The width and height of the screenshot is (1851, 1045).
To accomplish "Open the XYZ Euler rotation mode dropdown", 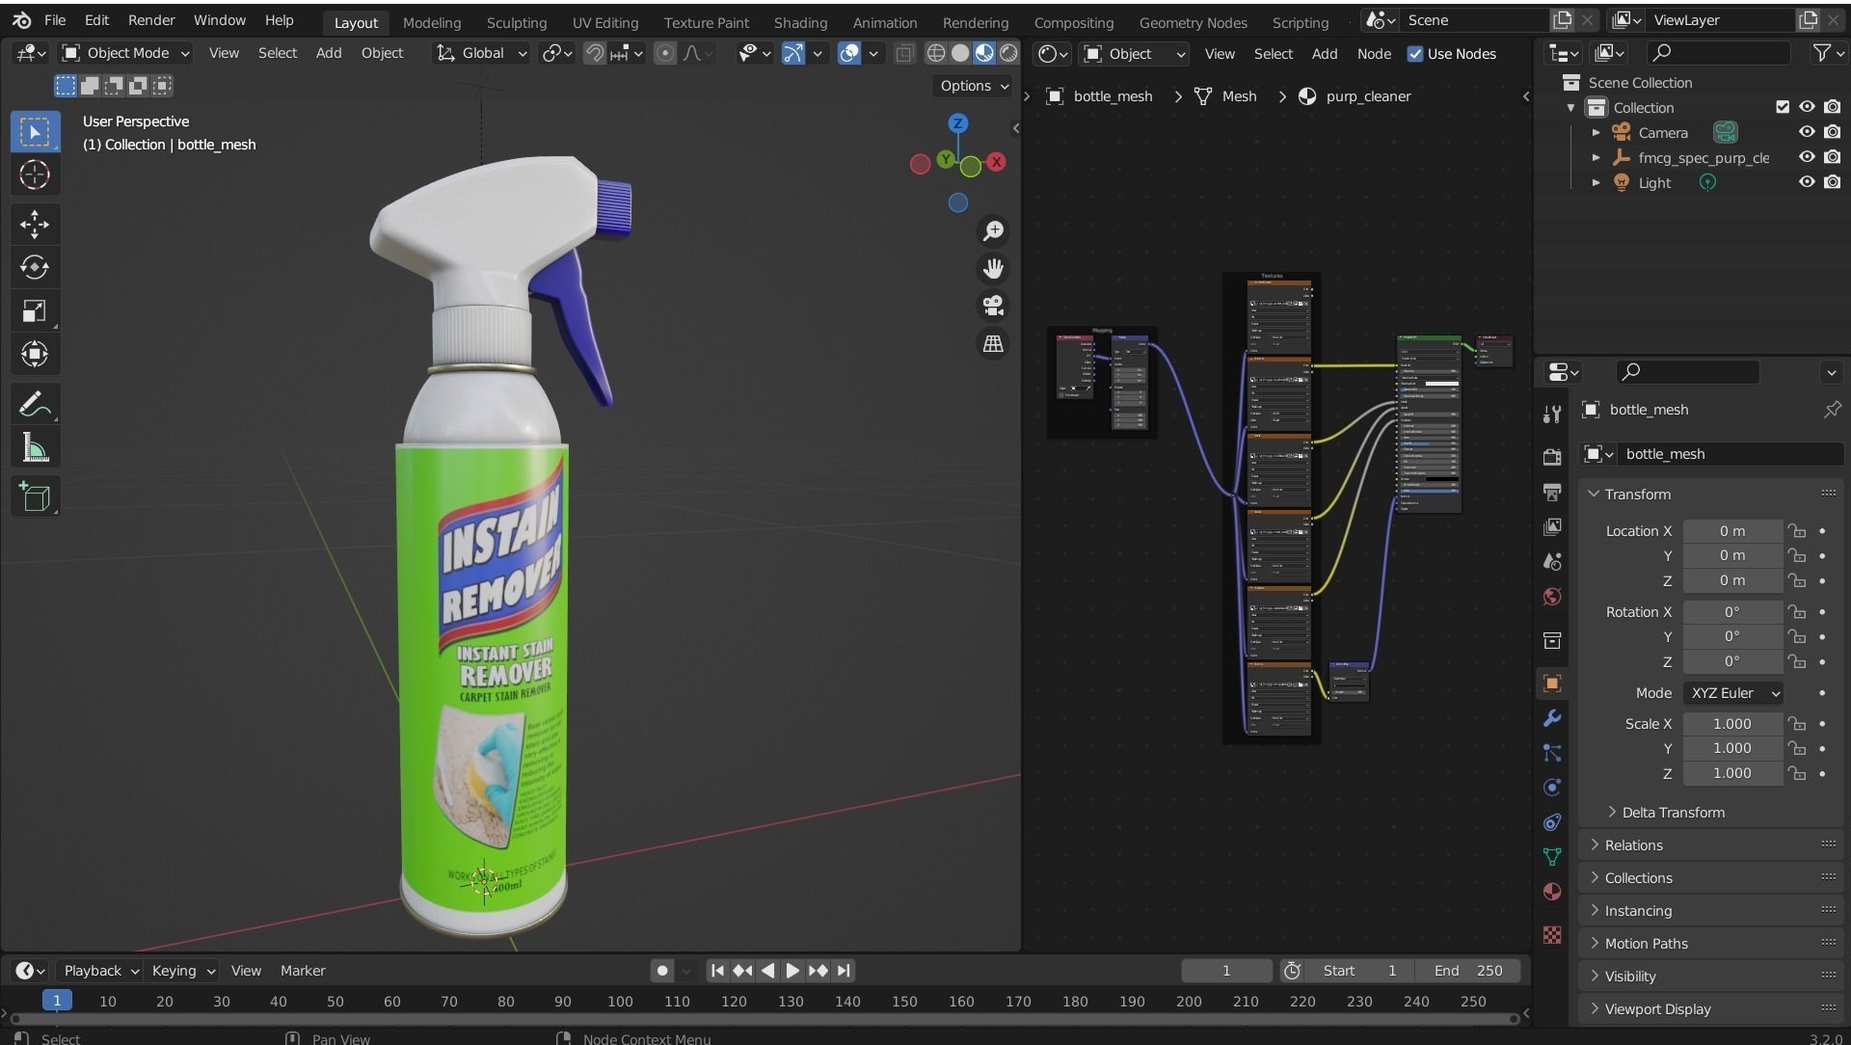I will tap(1734, 693).
